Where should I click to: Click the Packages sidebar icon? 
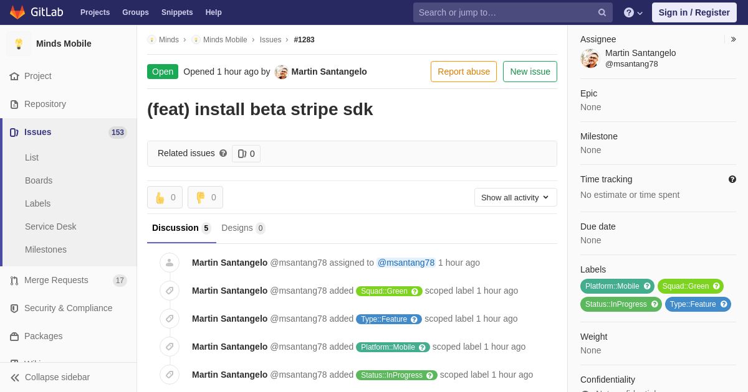tap(14, 337)
